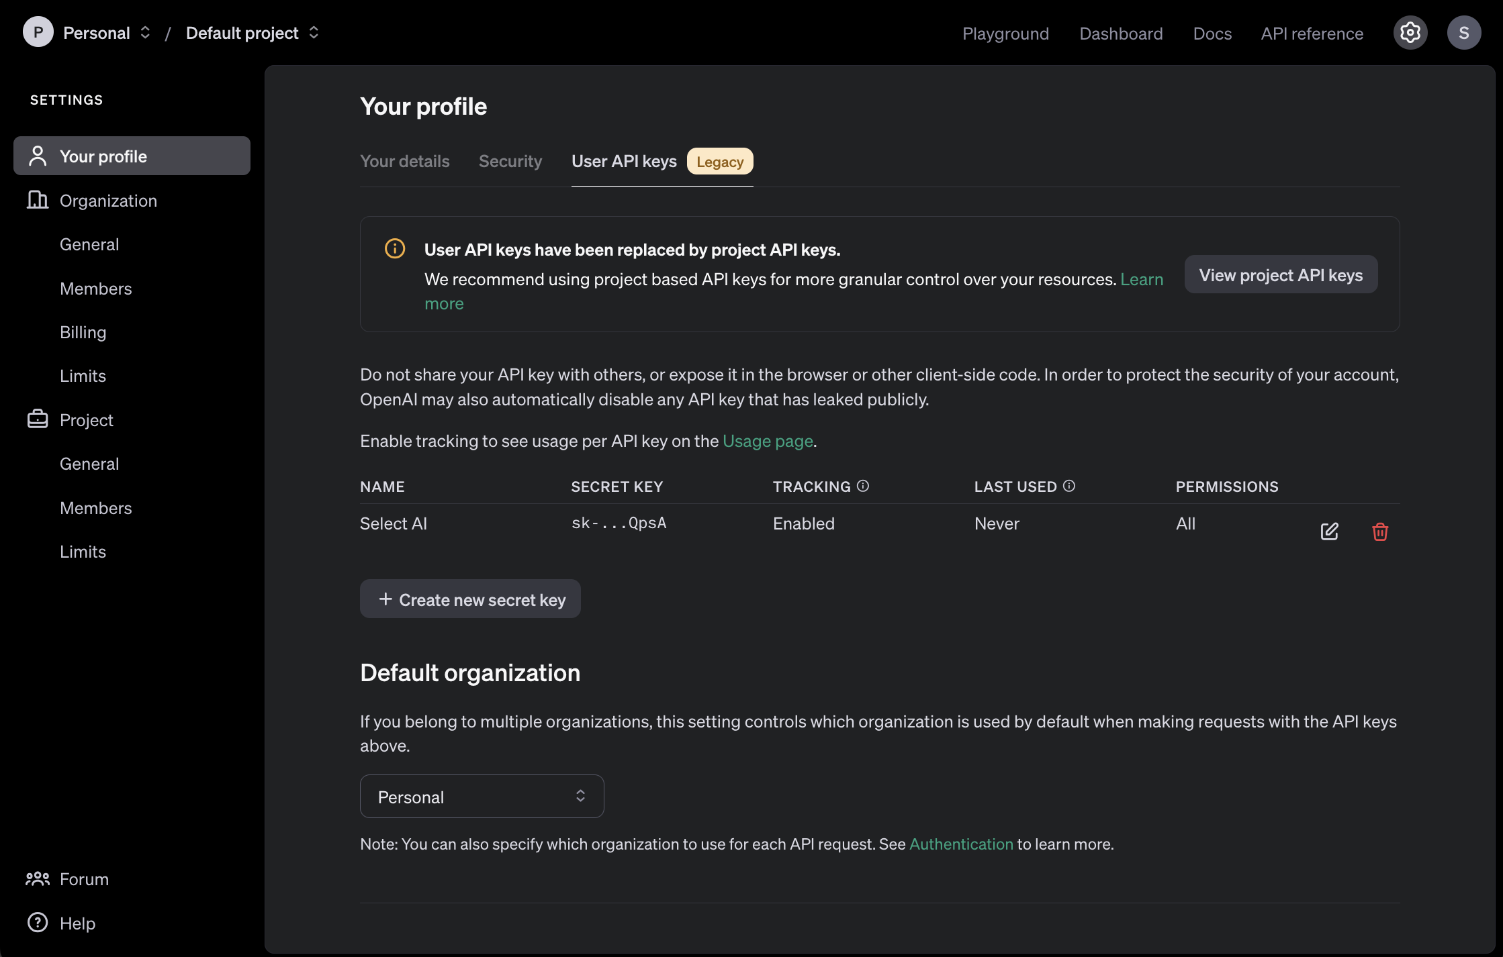Open the user avatar S menu
This screenshot has width=1503, height=957.
[x=1464, y=33]
